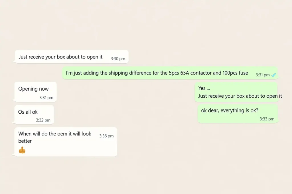Select the 'Os all ok' message
The image size is (292, 194).
tap(28, 112)
